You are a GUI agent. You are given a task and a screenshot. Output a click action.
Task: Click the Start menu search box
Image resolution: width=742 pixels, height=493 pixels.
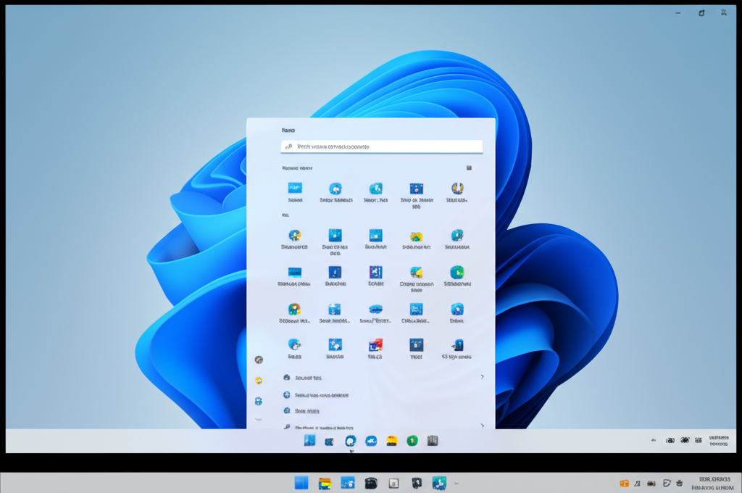pos(381,146)
